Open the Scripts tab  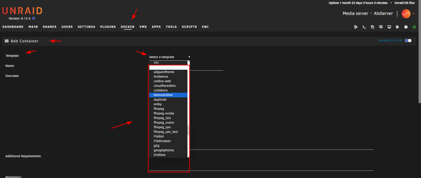tap(189, 27)
